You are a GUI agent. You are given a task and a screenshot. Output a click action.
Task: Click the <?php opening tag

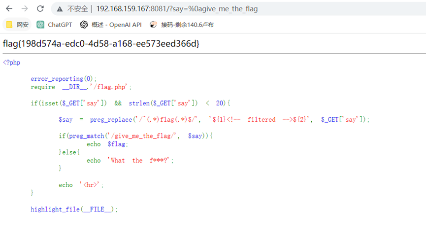(x=12, y=63)
